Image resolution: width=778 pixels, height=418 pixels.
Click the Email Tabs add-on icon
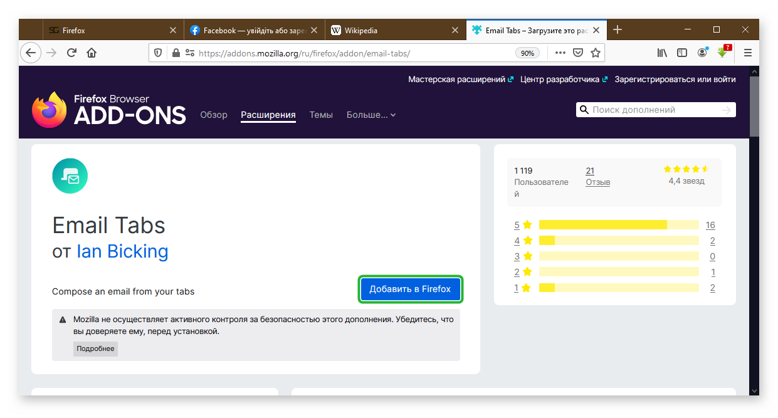[x=70, y=176]
